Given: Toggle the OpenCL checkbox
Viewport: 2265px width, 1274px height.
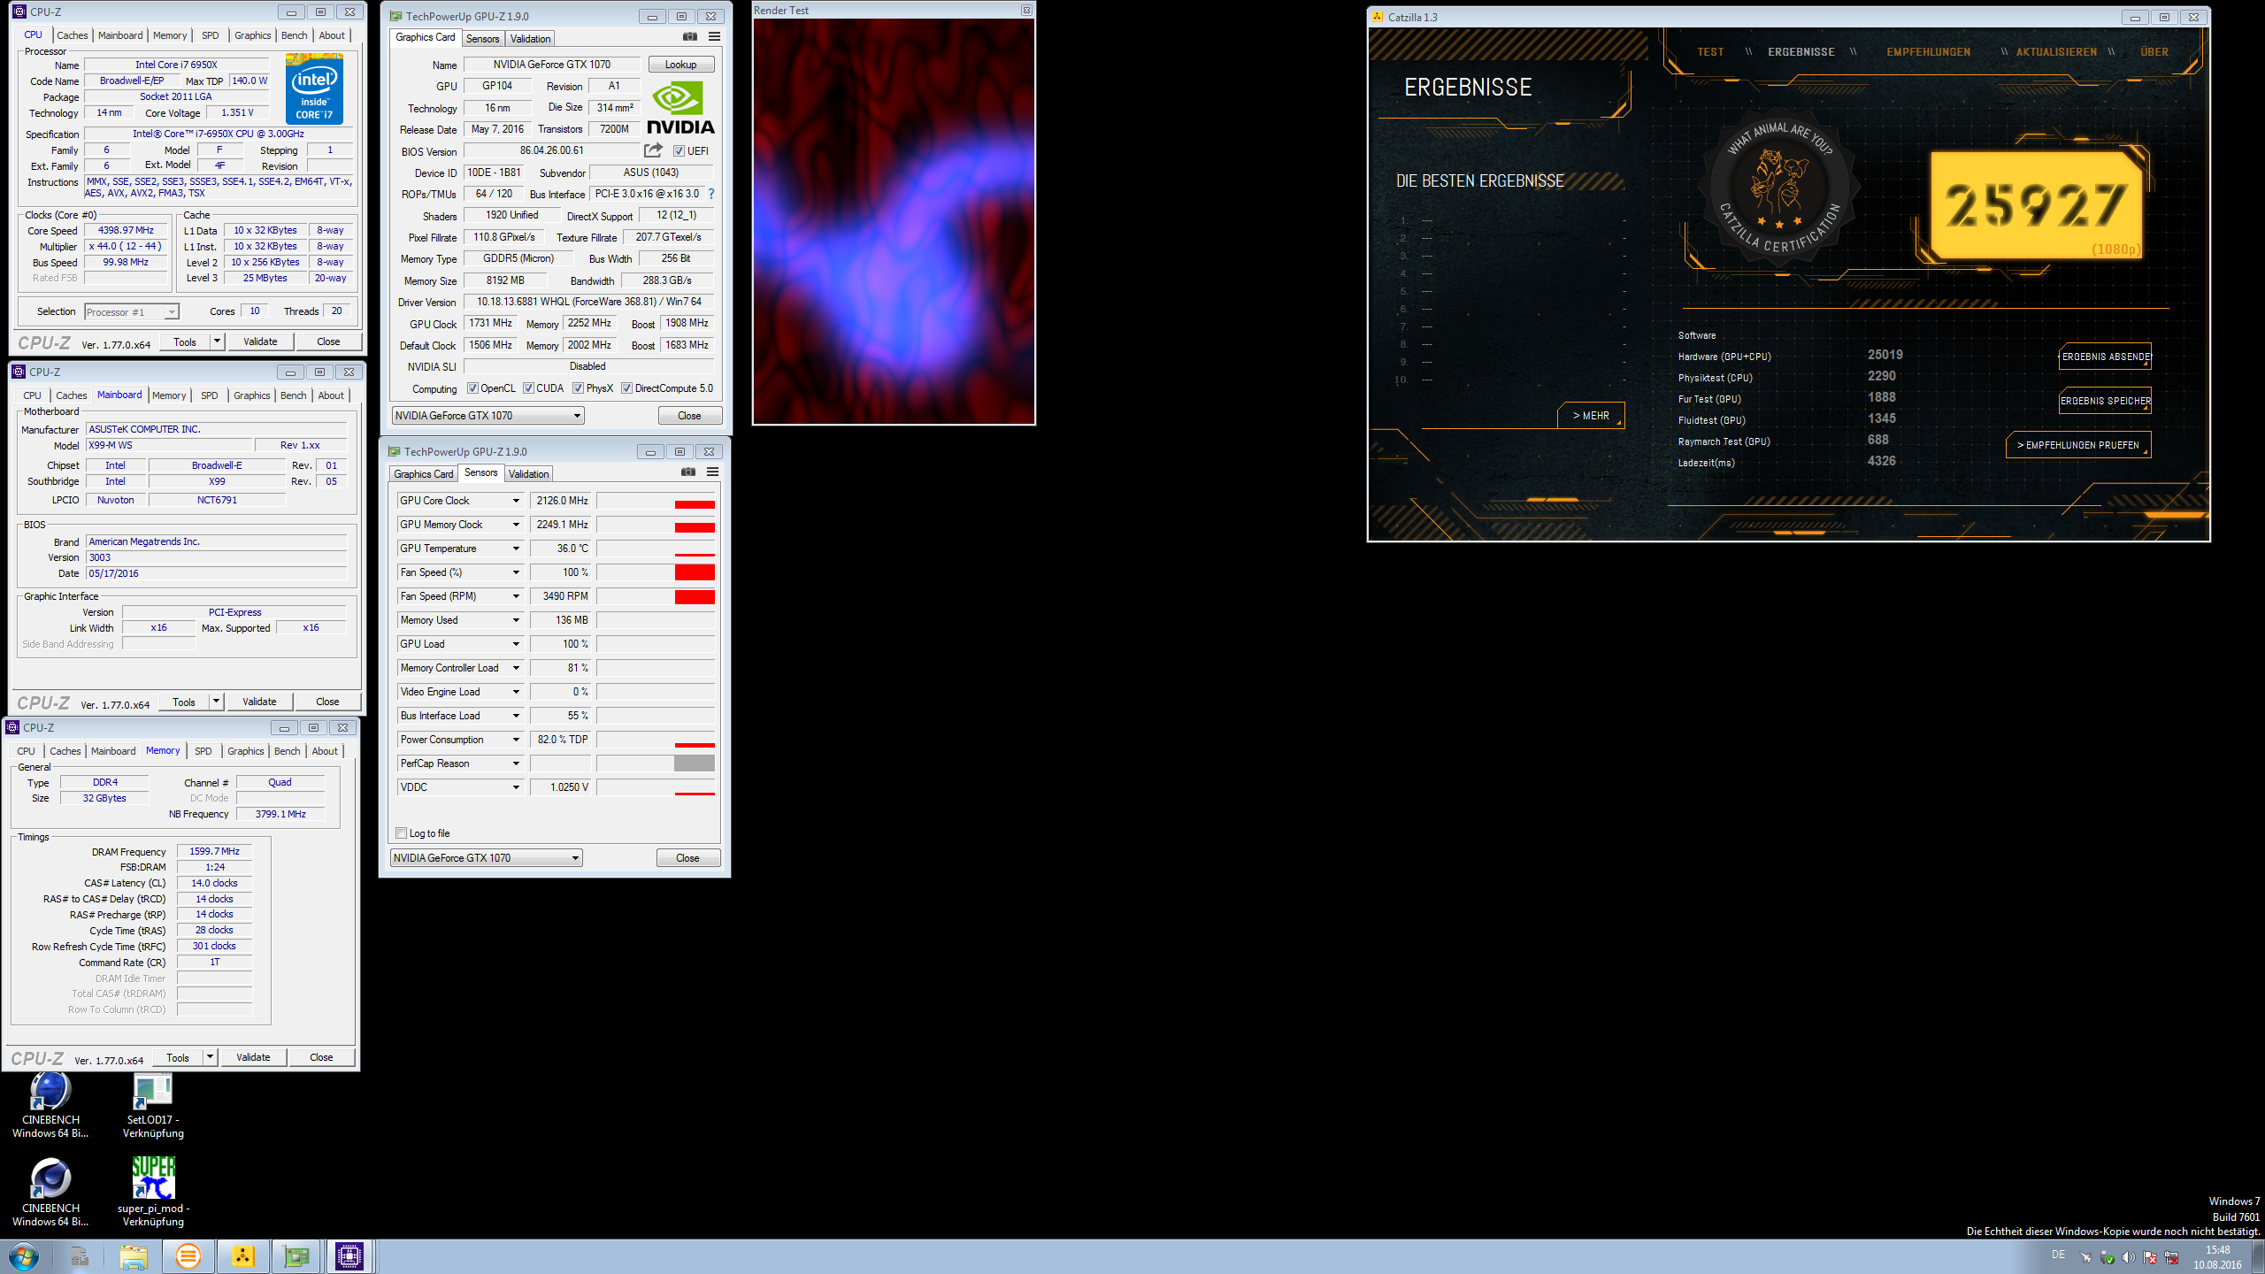Looking at the screenshot, I should (472, 388).
